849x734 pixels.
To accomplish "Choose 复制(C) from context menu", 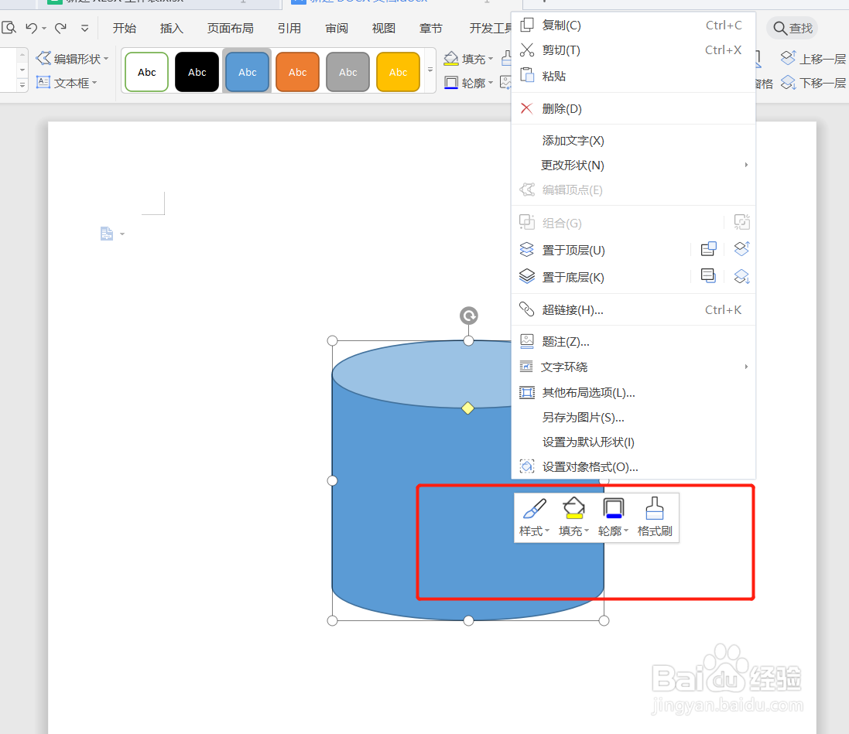I will [x=634, y=26].
